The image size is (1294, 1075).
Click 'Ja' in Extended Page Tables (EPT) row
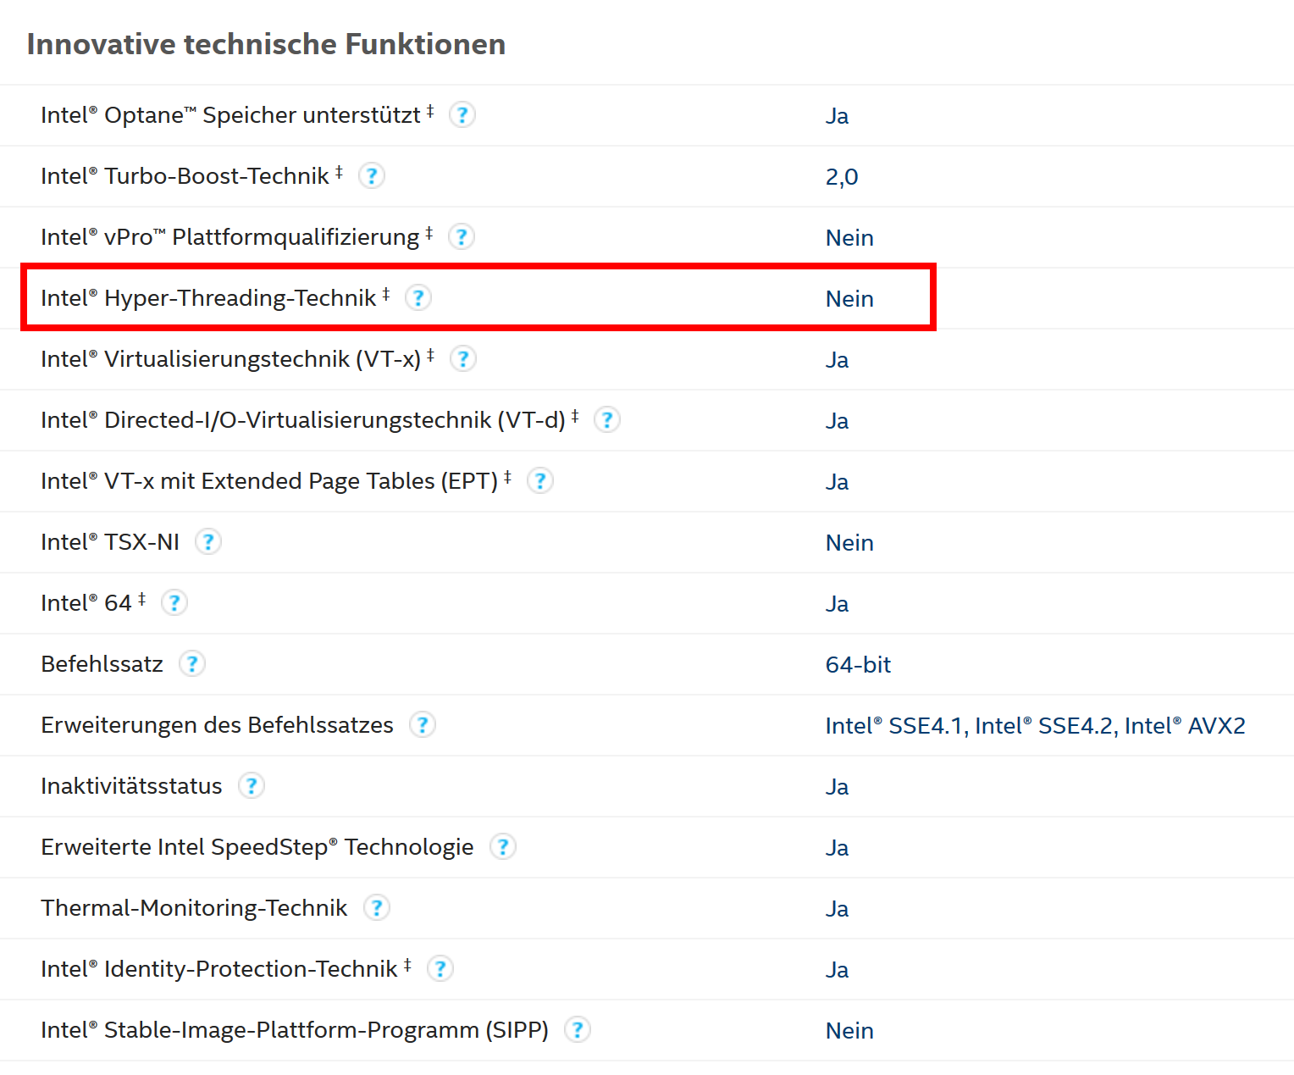pyautogui.click(x=837, y=482)
